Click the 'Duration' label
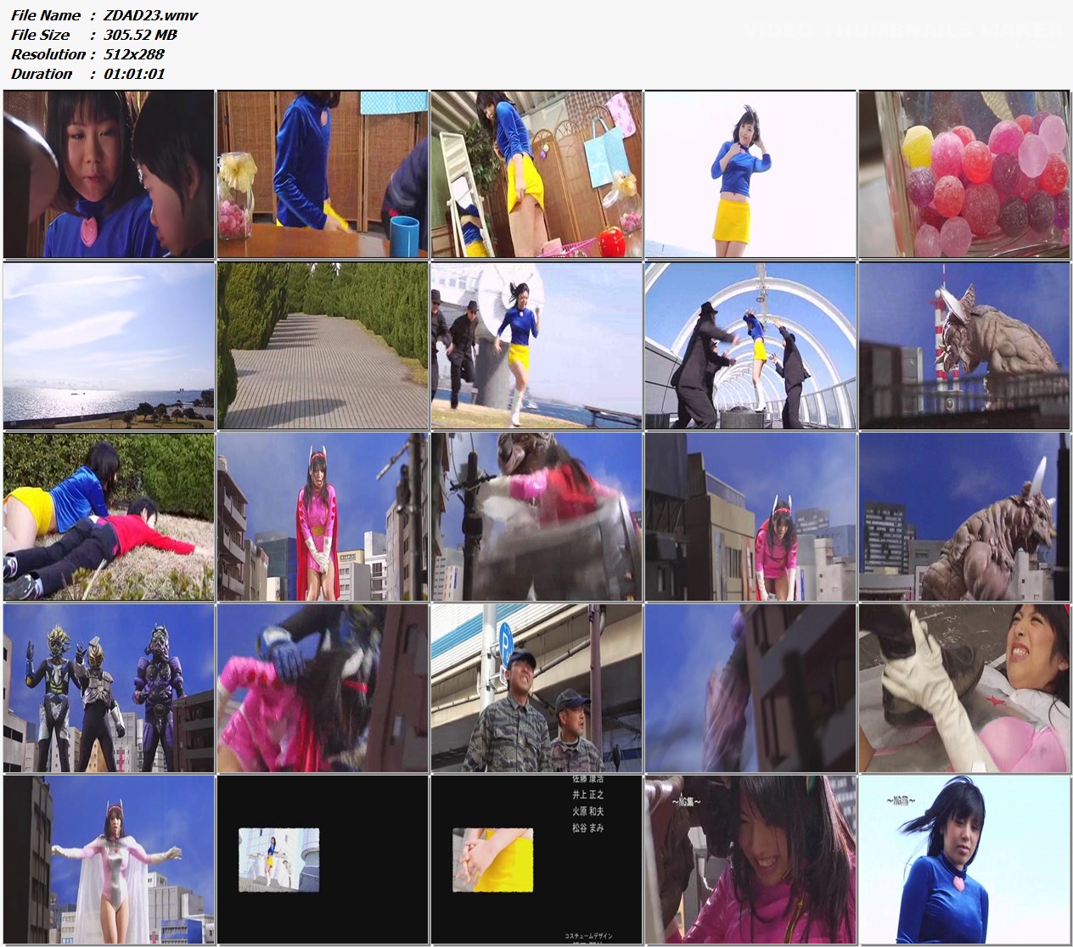Screen dimensions: 1073x947 click(42, 74)
